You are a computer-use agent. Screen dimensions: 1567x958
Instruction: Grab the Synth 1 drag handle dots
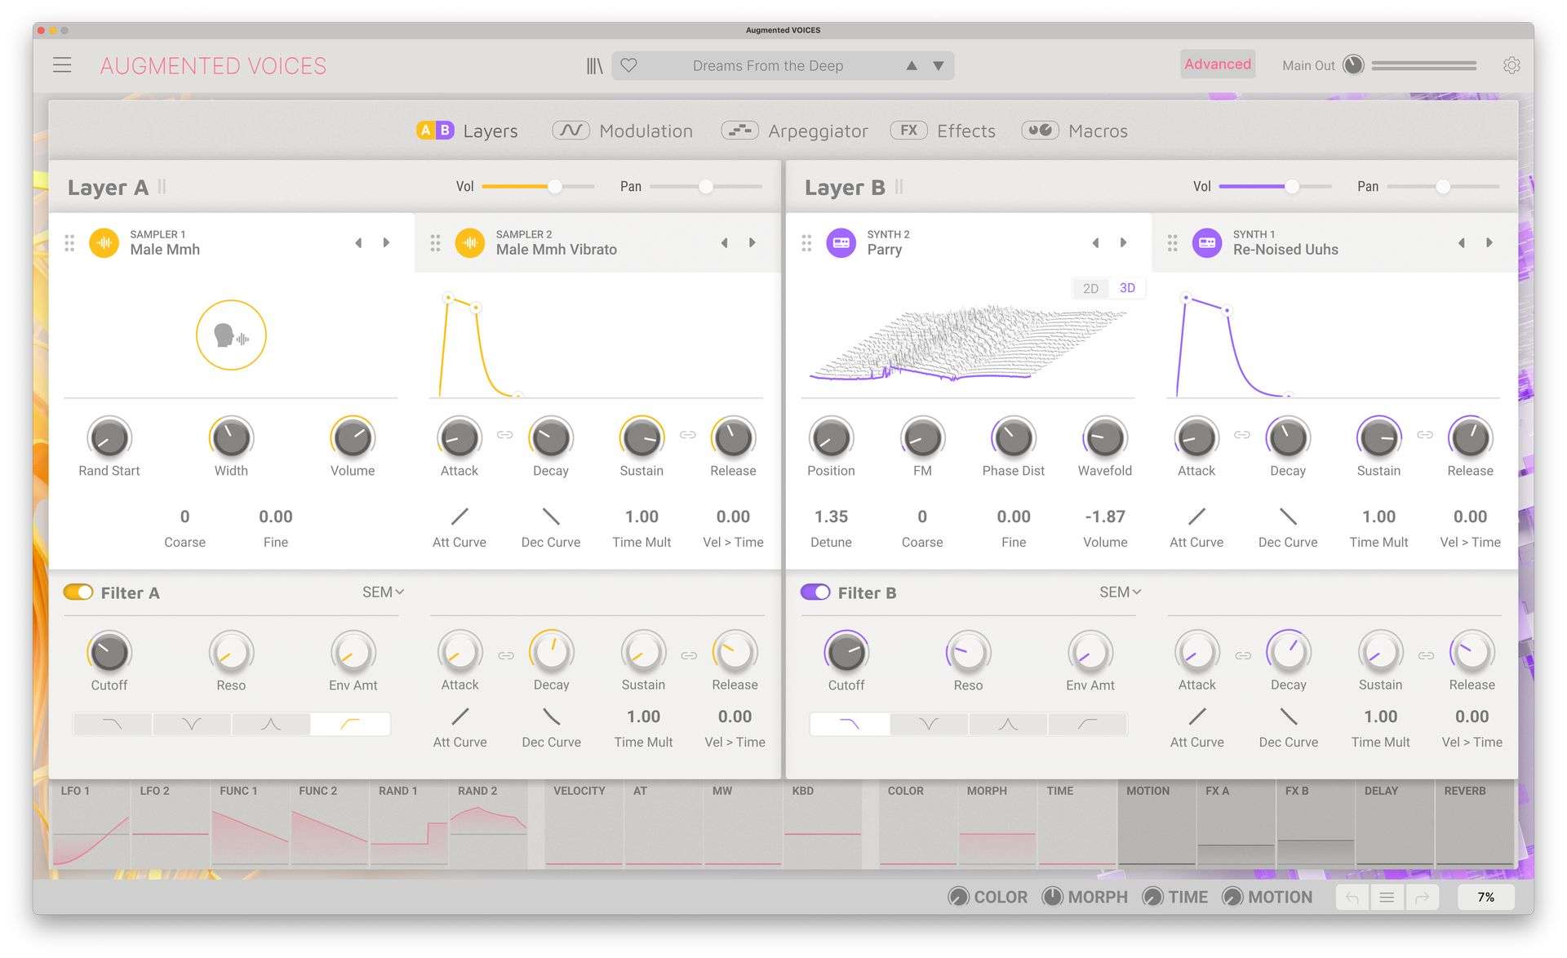[x=1172, y=242]
